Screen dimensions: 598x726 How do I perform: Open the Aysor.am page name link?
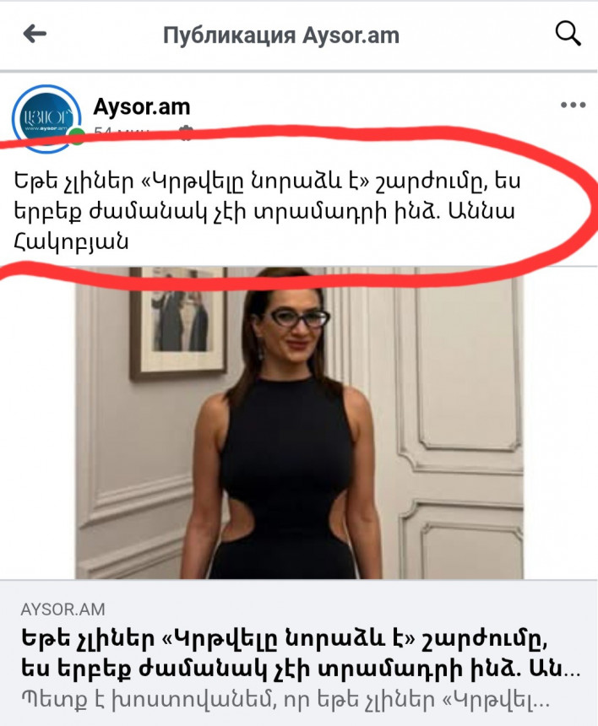pos(142,107)
